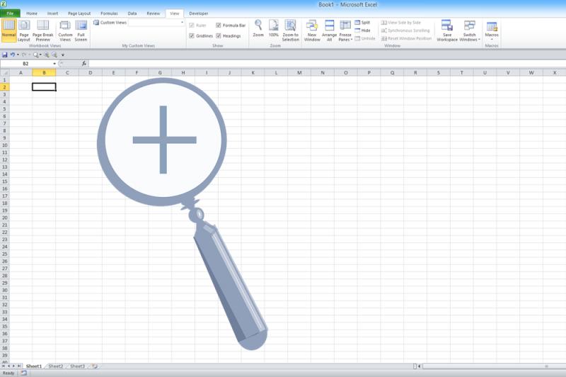Click column header W
The image size is (566, 377).
531,73
